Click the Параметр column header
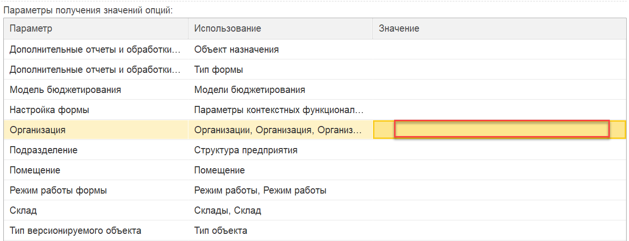 pos(96,28)
